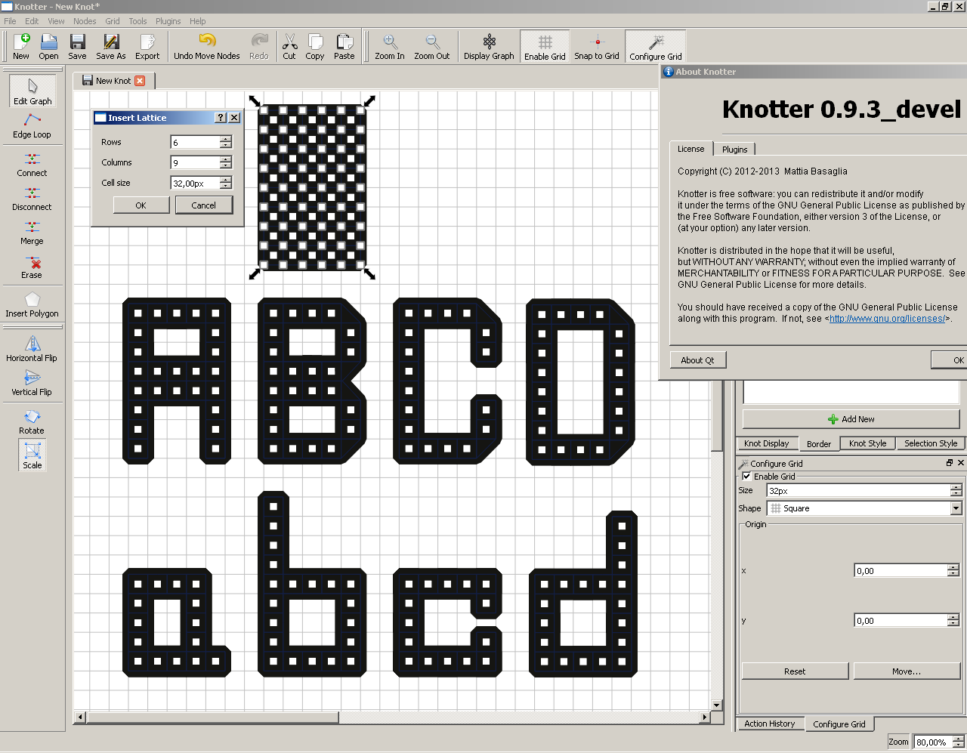Toggle the Configure Grid toolbar button
Viewport: 967px width, 753px height.
click(656, 46)
